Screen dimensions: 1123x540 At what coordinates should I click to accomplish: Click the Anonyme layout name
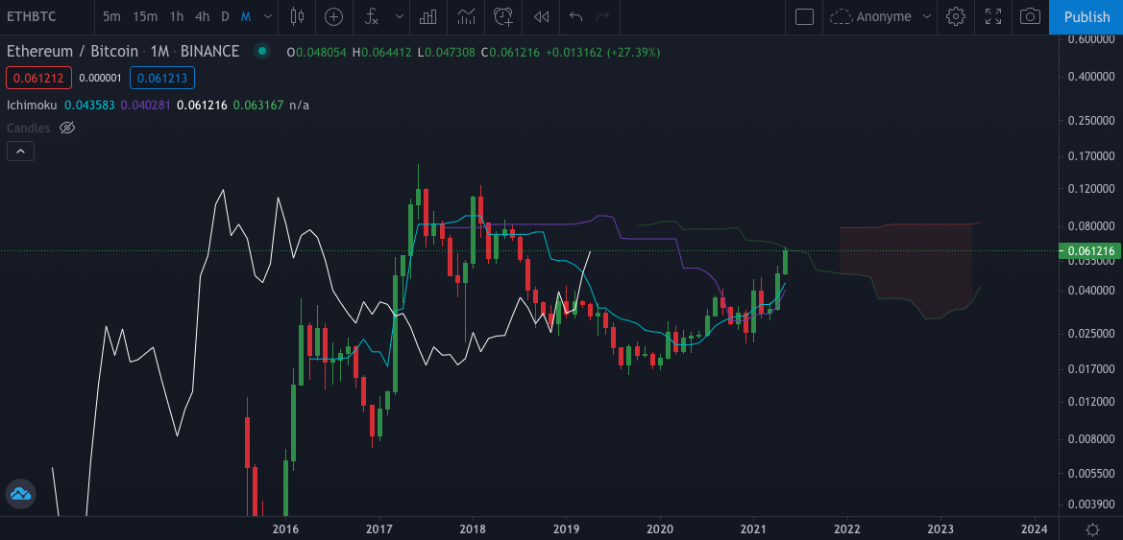pyautogui.click(x=884, y=16)
